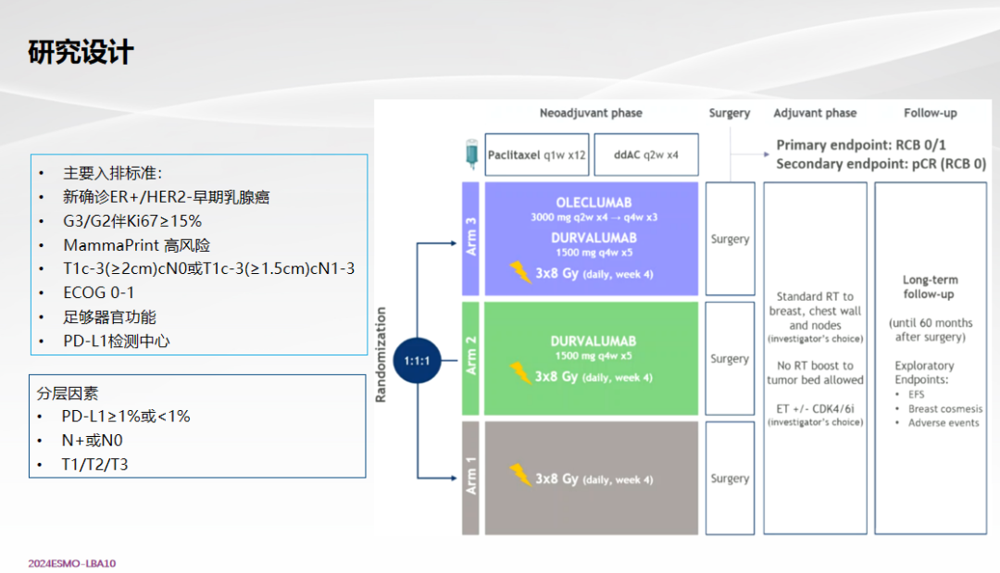This screenshot has width=1000, height=573.
Task: Click the Long-term follow-up heading
Action: (930, 287)
